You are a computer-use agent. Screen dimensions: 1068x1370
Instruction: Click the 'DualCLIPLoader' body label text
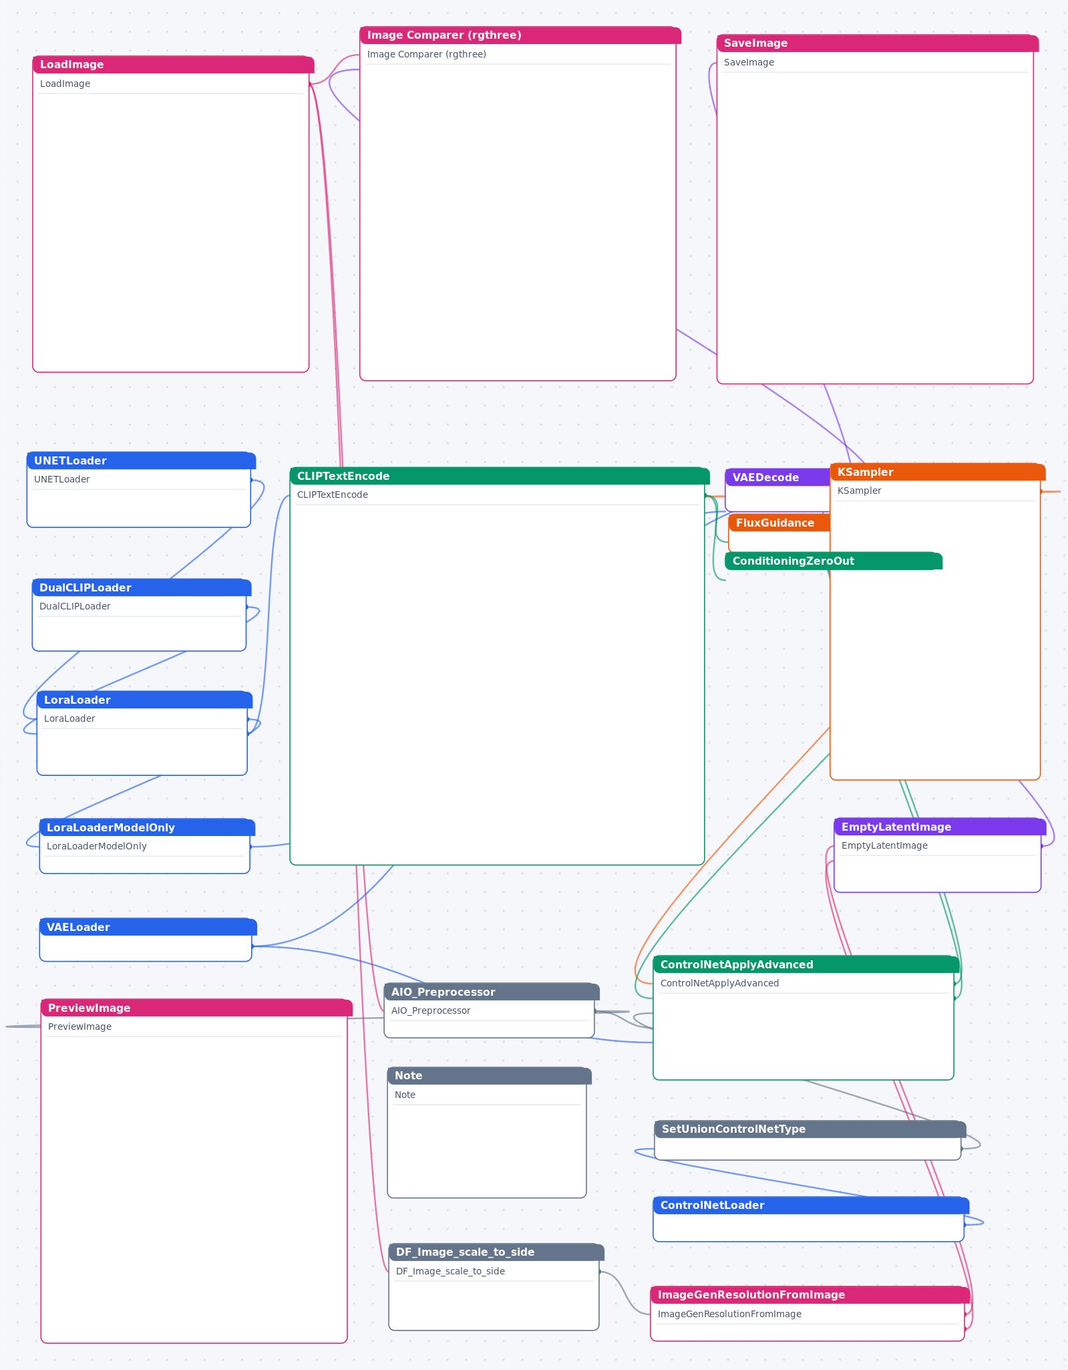75,607
